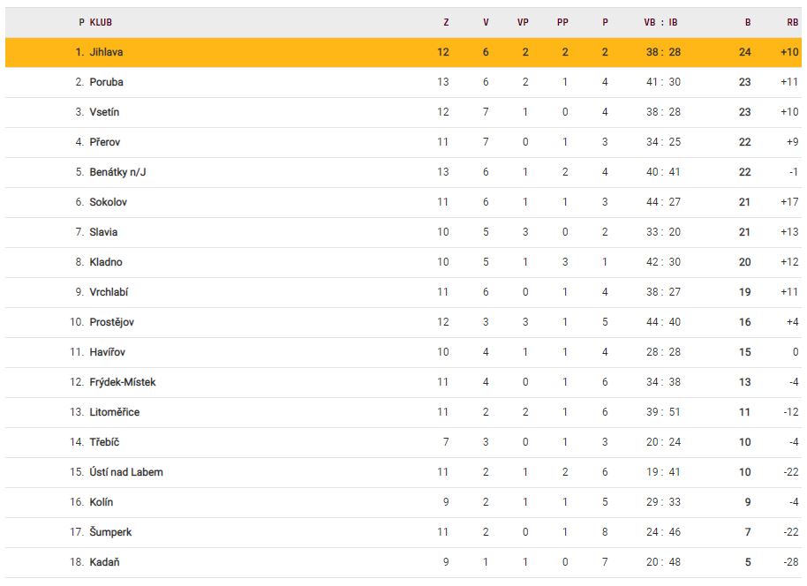Open the Přerov team entry
Screen dimensions: 807x586
pos(104,142)
